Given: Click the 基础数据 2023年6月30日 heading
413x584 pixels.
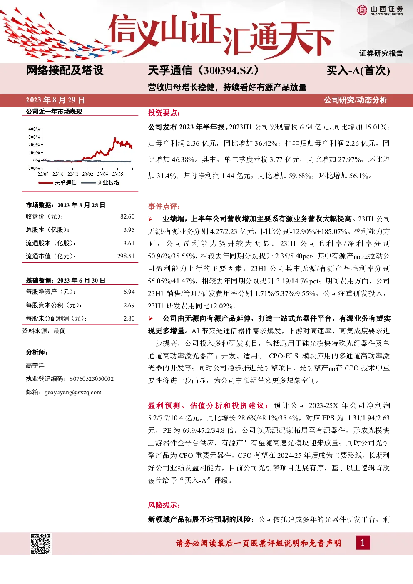Looking at the screenshot, I should (66, 281).
